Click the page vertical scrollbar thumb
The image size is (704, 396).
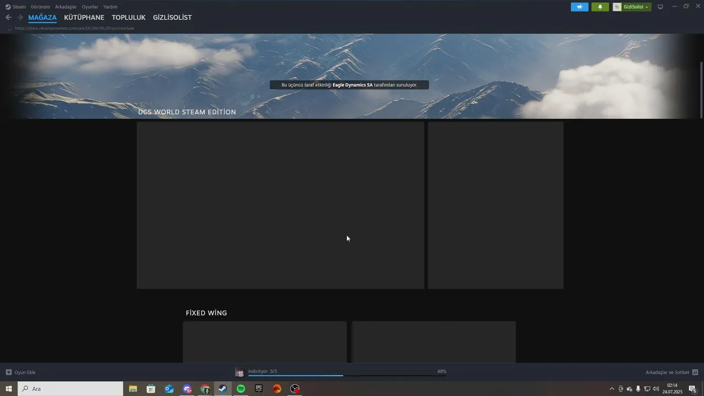pyautogui.click(x=701, y=89)
